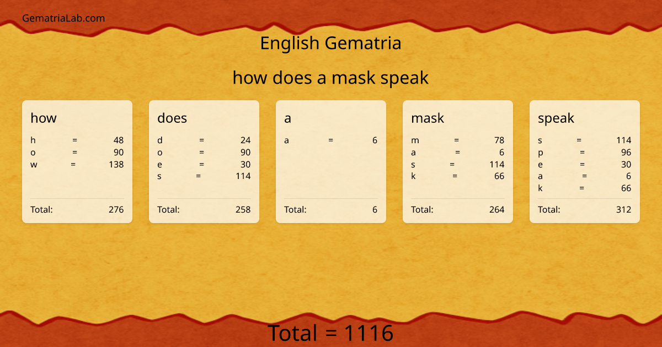
Task: Click total 264 in the mask card
Action: [497, 209]
